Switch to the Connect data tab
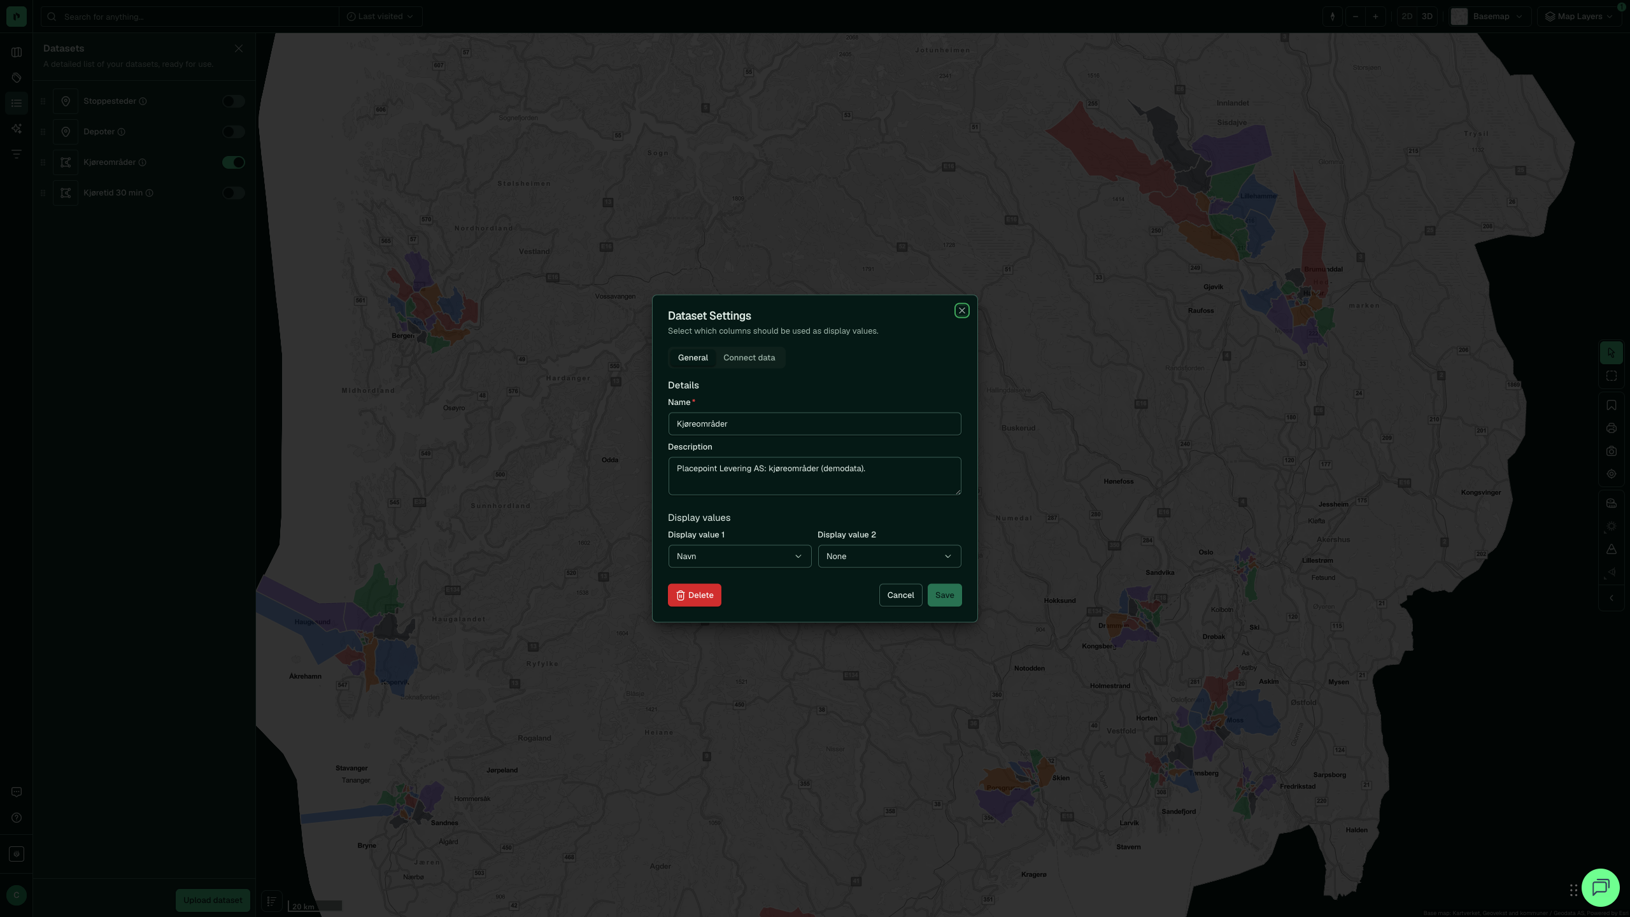 pyautogui.click(x=749, y=358)
